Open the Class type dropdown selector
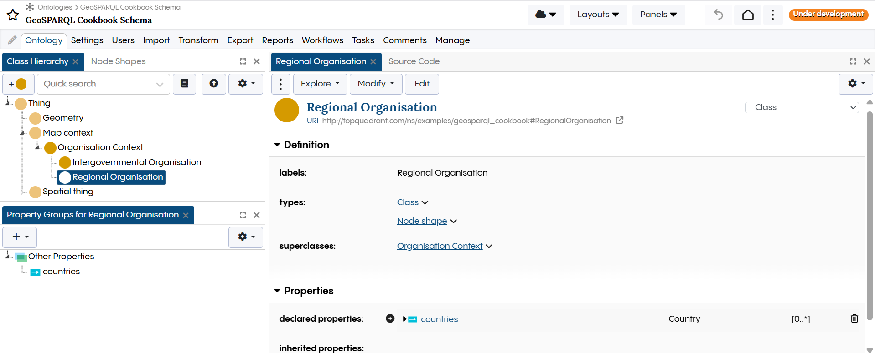This screenshot has height=353, width=875. [x=802, y=107]
